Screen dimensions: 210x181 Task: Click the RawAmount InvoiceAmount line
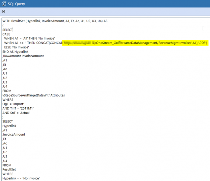23,56
